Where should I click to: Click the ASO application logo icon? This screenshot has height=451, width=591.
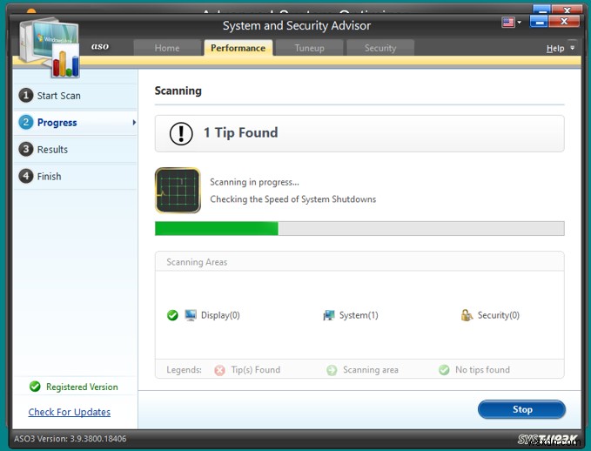coord(50,47)
